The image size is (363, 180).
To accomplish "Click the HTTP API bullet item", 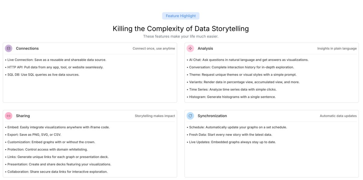I will click(x=54, y=67).
